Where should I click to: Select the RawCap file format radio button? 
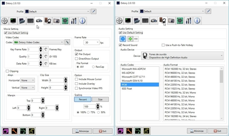[93, 67]
